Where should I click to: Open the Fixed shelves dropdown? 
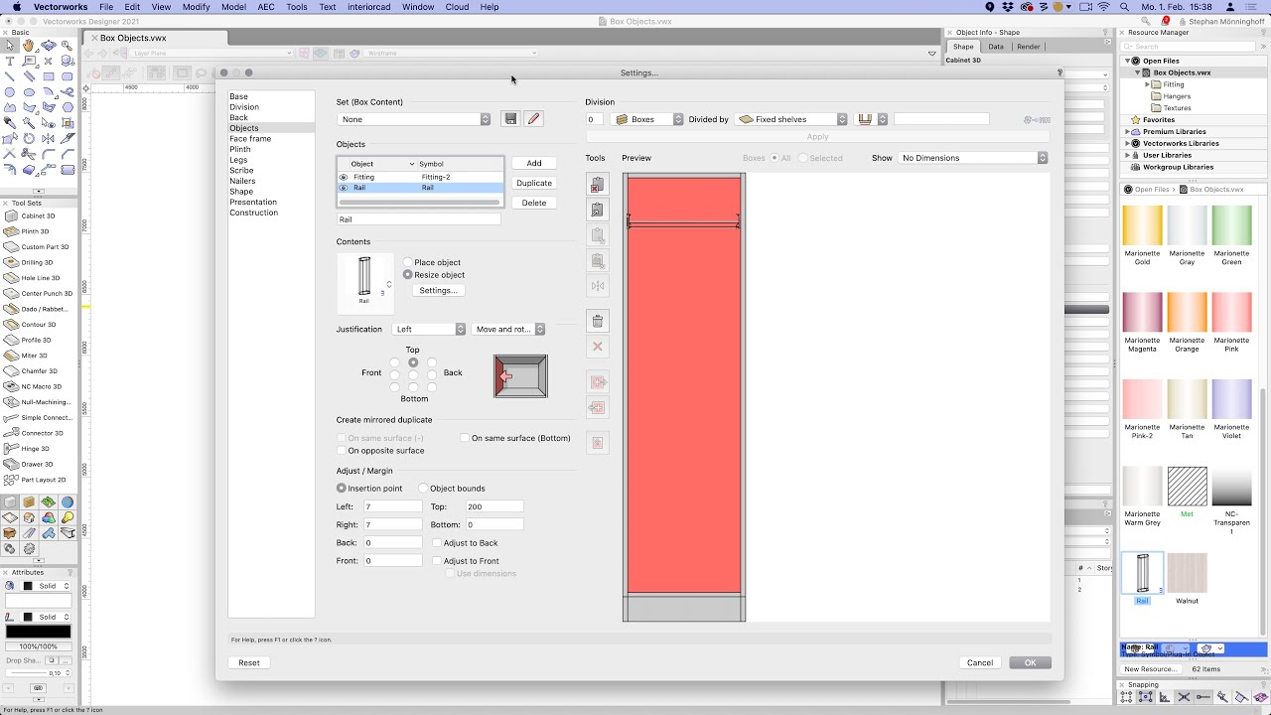click(x=792, y=119)
